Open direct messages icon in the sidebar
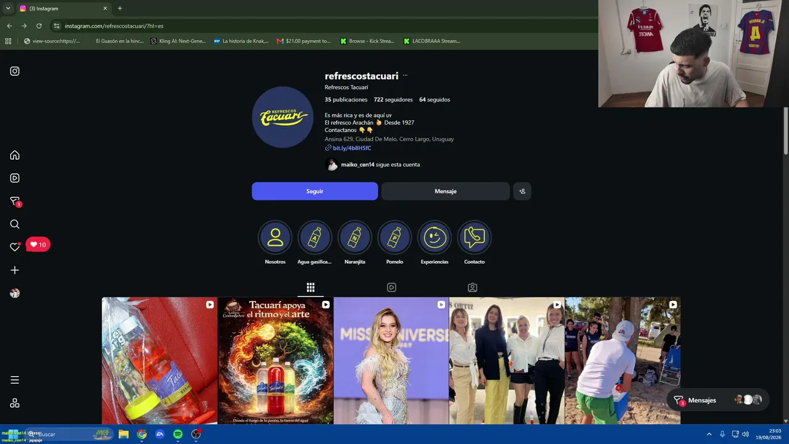The image size is (789, 444). click(x=15, y=202)
